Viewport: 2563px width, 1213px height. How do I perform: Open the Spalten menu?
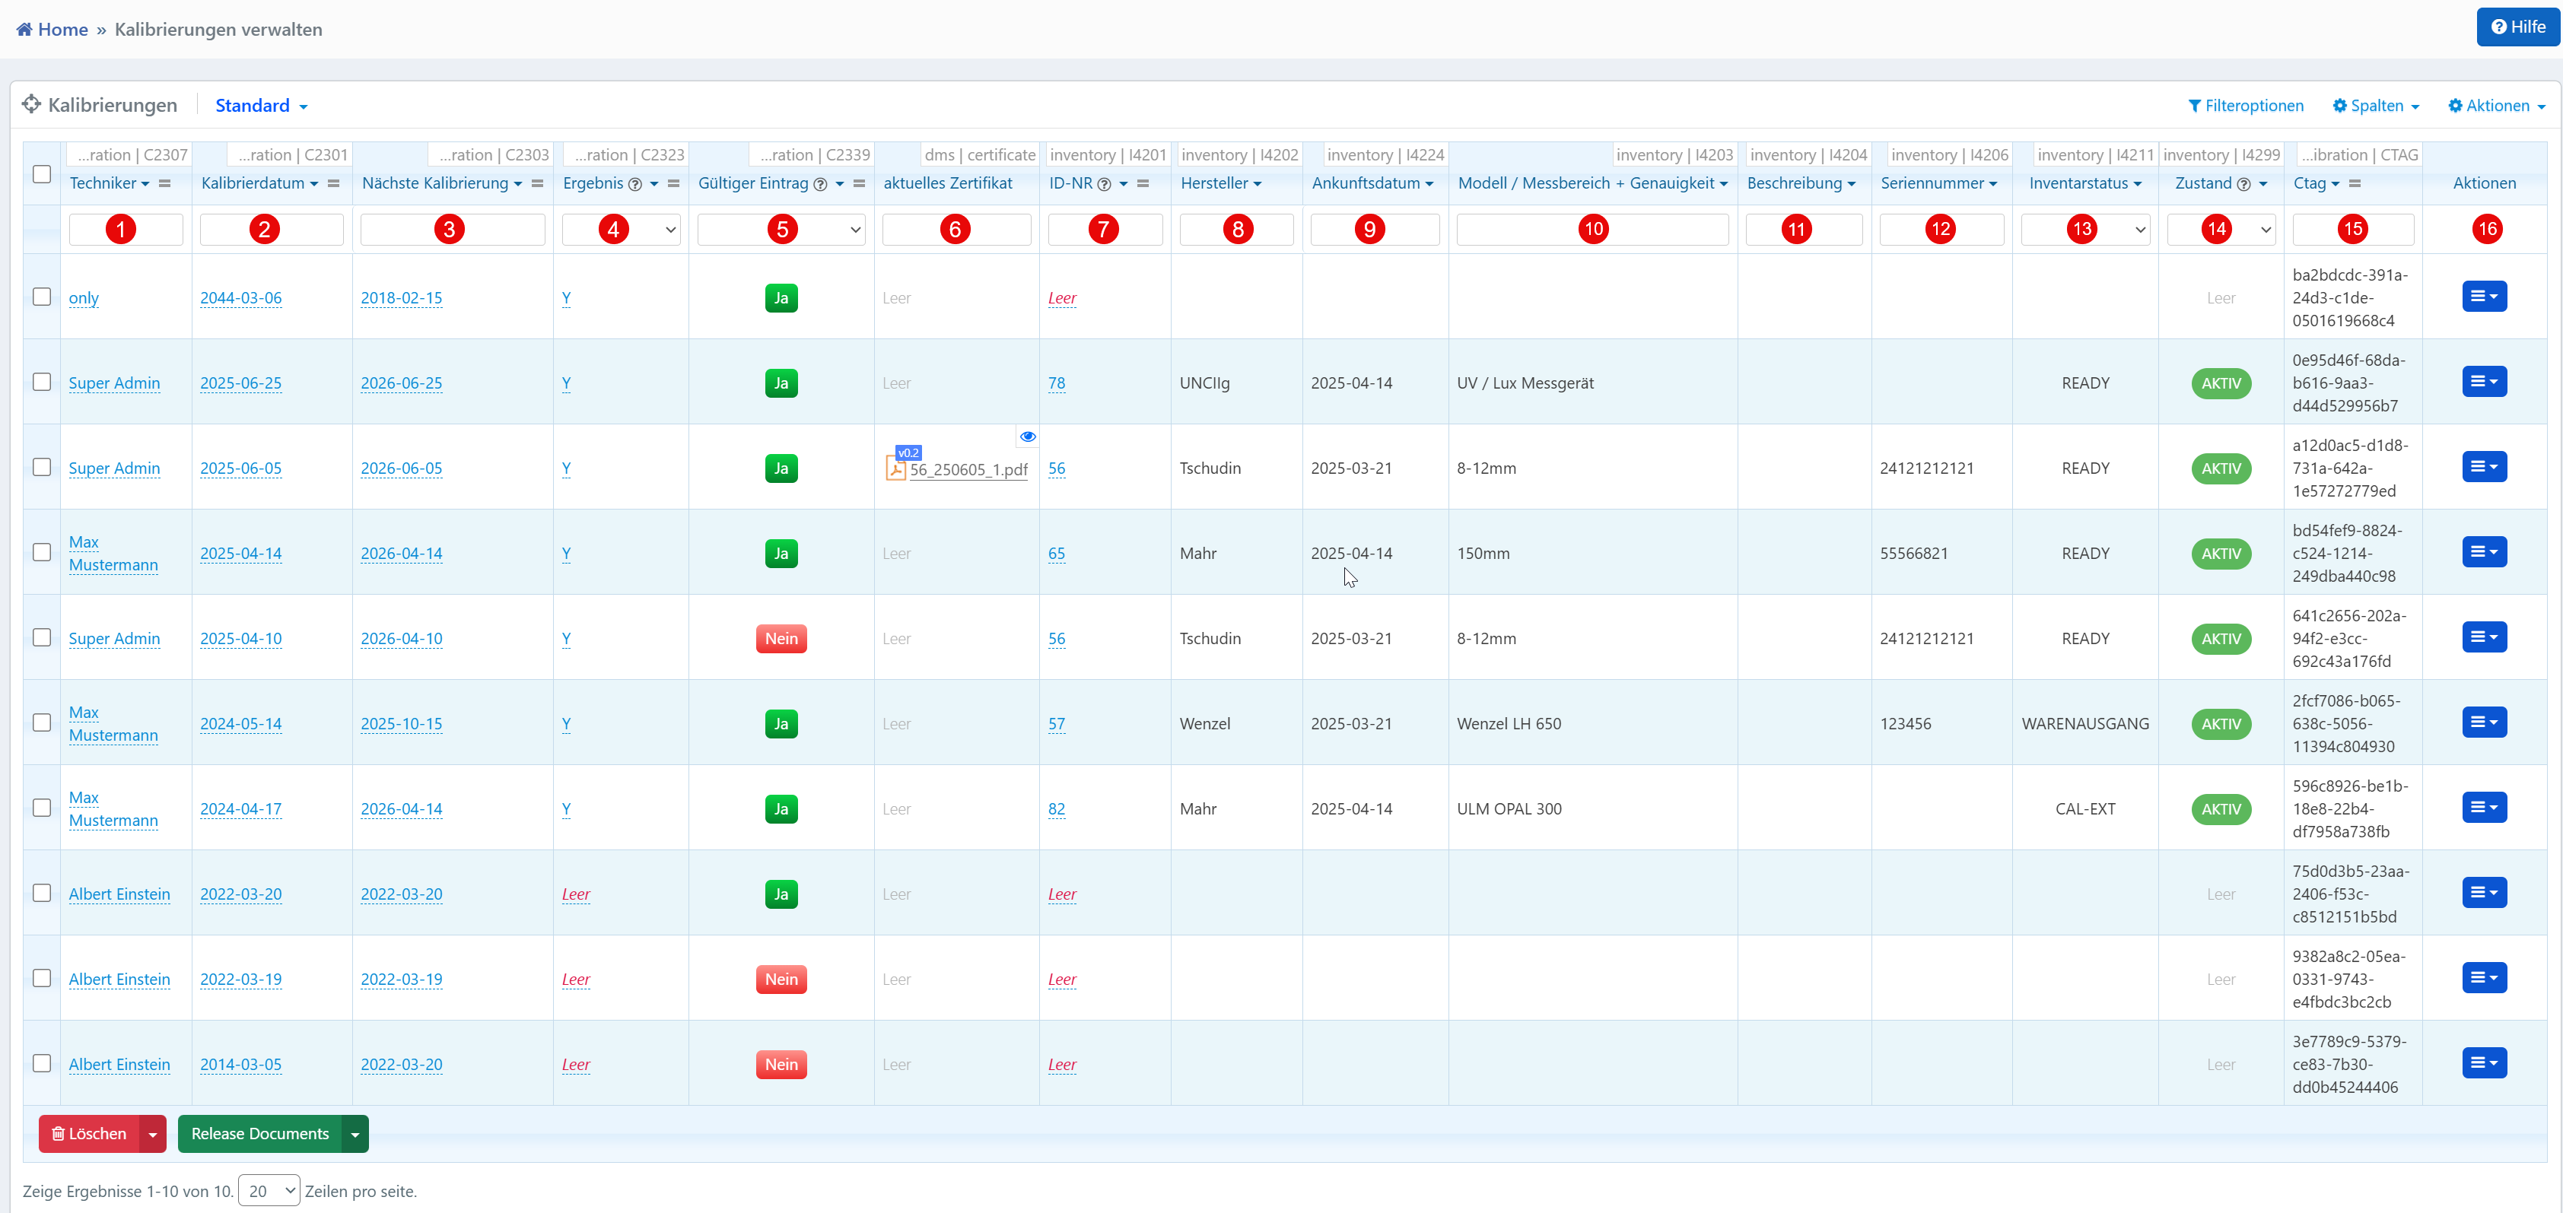click(2376, 106)
